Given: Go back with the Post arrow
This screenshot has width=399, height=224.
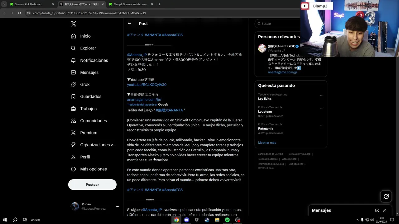Looking at the screenshot, I should pos(129,24).
